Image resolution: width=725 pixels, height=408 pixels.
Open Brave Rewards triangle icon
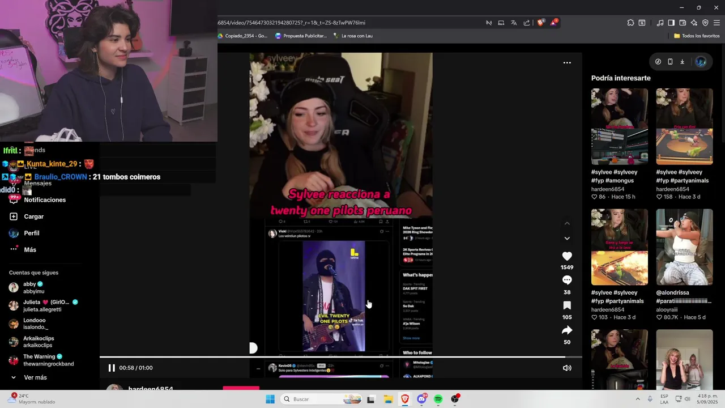click(553, 23)
